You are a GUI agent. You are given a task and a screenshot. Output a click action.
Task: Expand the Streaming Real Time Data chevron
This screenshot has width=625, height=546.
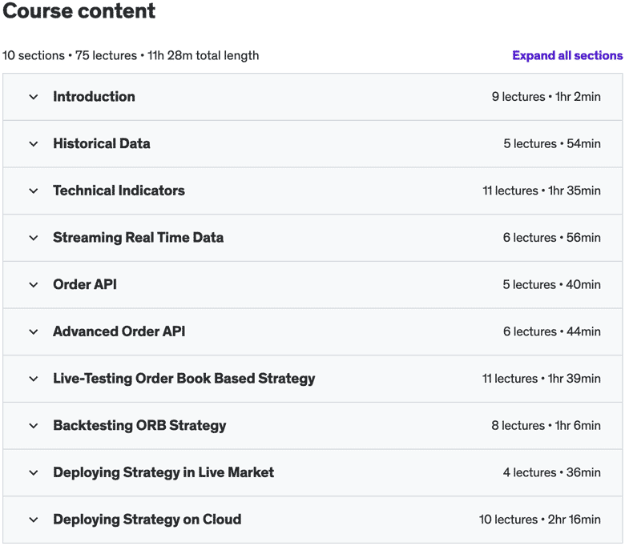click(x=34, y=238)
